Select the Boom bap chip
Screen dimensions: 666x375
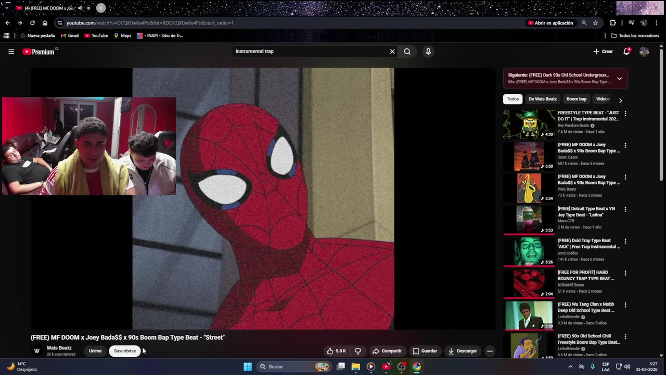pos(577,99)
